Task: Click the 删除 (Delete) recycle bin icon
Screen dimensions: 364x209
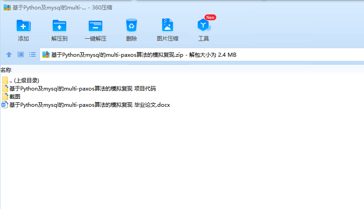Action: point(132,25)
